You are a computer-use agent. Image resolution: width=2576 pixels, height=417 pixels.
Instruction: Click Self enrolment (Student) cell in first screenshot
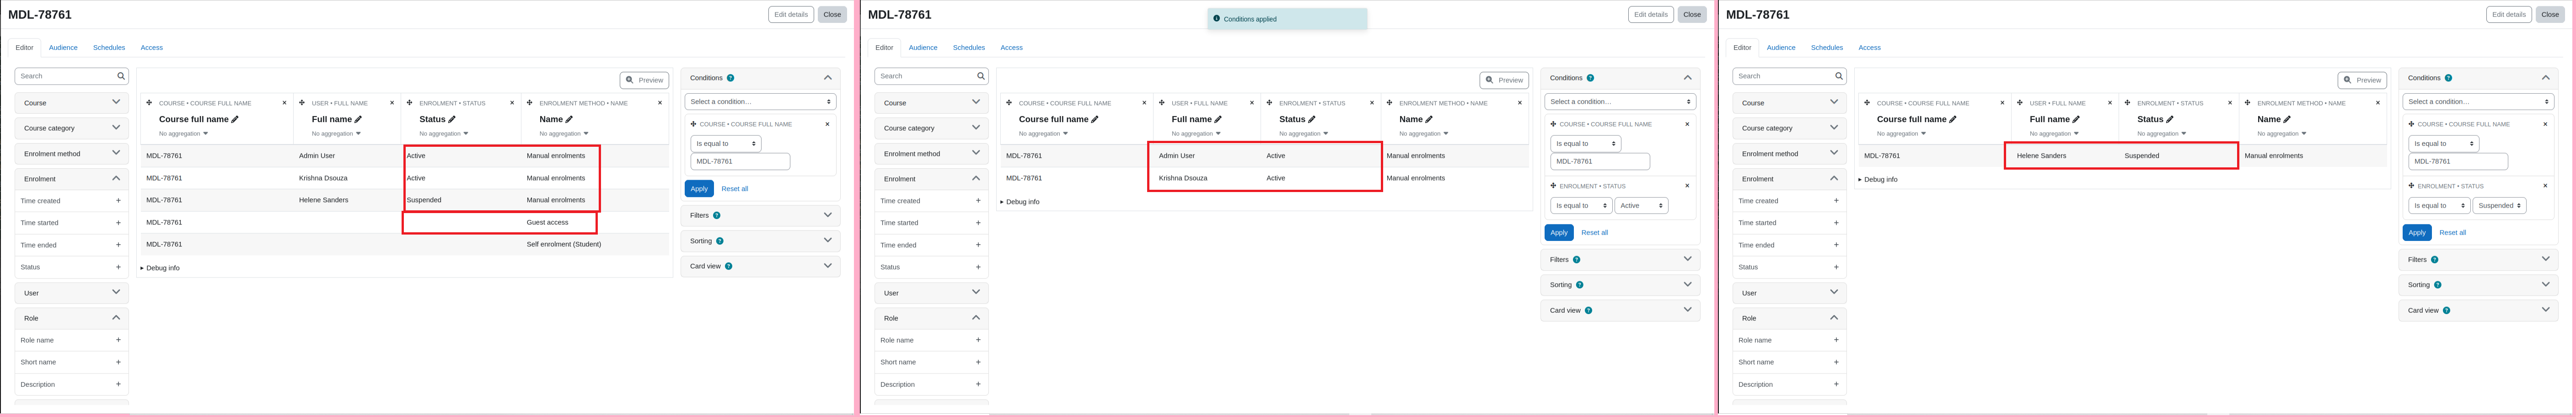[564, 244]
